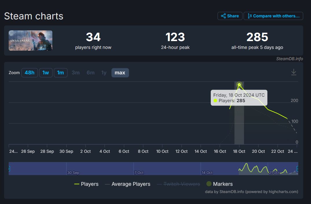The width and height of the screenshot is (311, 204).
Task: Click the Share button
Action: pos(230,16)
